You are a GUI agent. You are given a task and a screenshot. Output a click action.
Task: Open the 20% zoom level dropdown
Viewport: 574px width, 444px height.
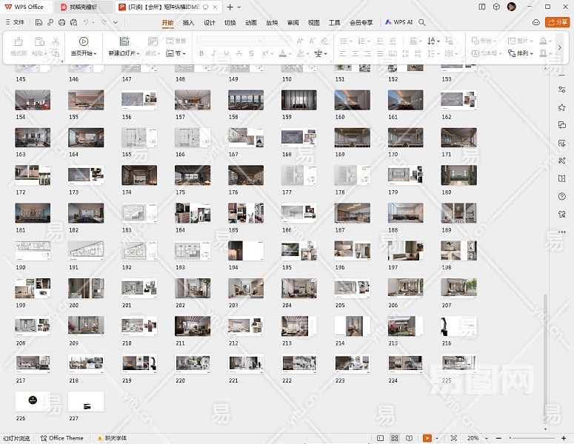click(475, 438)
